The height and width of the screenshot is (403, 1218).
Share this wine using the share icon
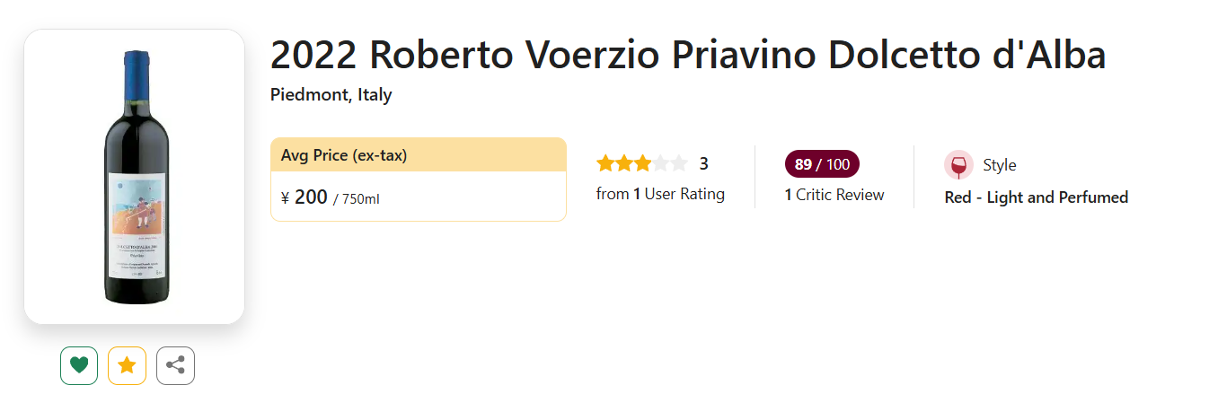point(175,365)
